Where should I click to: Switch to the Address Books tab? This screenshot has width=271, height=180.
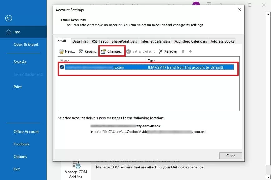(222, 41)
